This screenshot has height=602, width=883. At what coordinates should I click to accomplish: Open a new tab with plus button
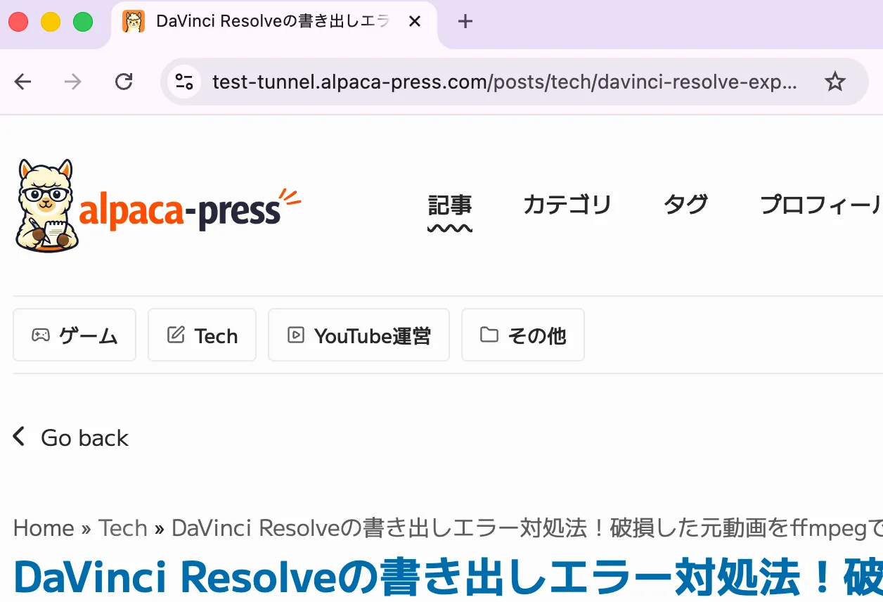(x=465, y=22)
